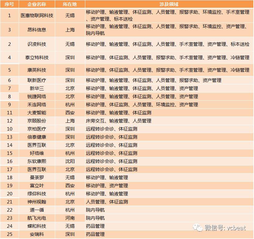
Task: Select company name 京柏医疗
Action: (x=37, y=129)
